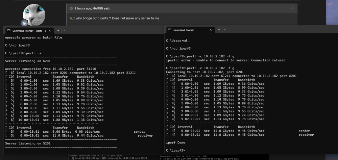Close the 'Command Prompt' tab in the right window
338x160 pixels.
pos(211,30)
